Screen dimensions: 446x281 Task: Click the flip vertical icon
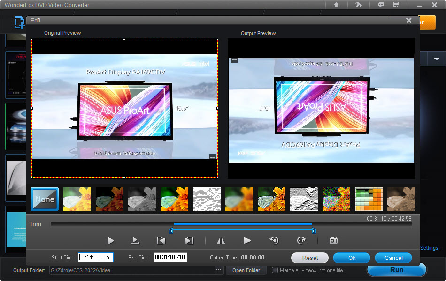247,241
